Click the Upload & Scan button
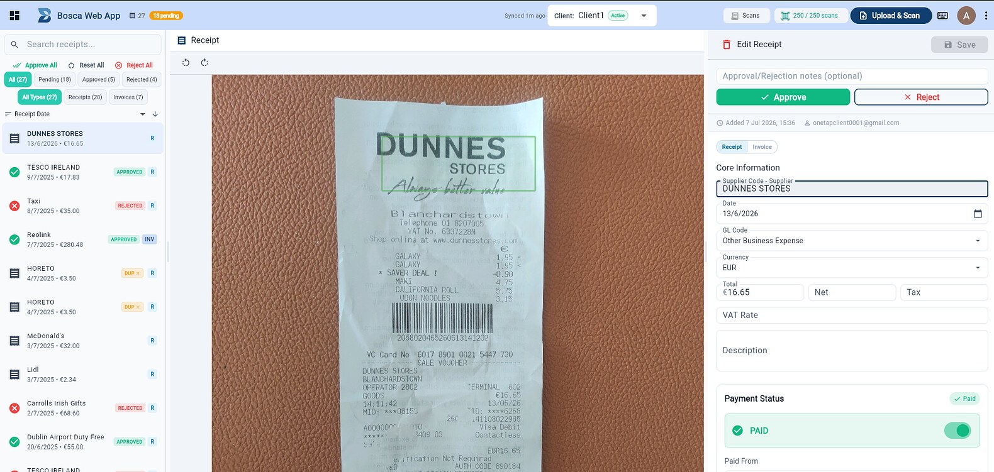The height and width of the screenshot is (472, 994). point(891,16)
